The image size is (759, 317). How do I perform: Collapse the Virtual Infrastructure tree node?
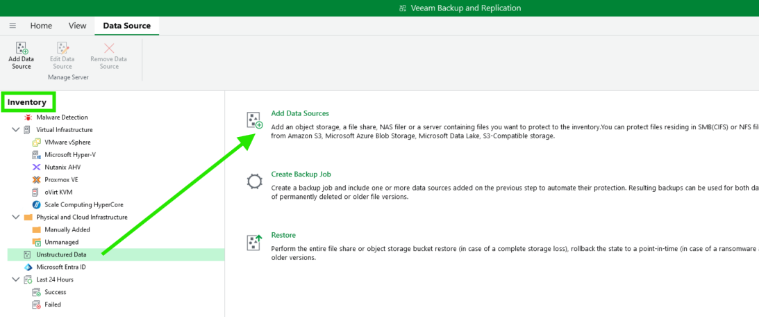click(x=16, y=130)
